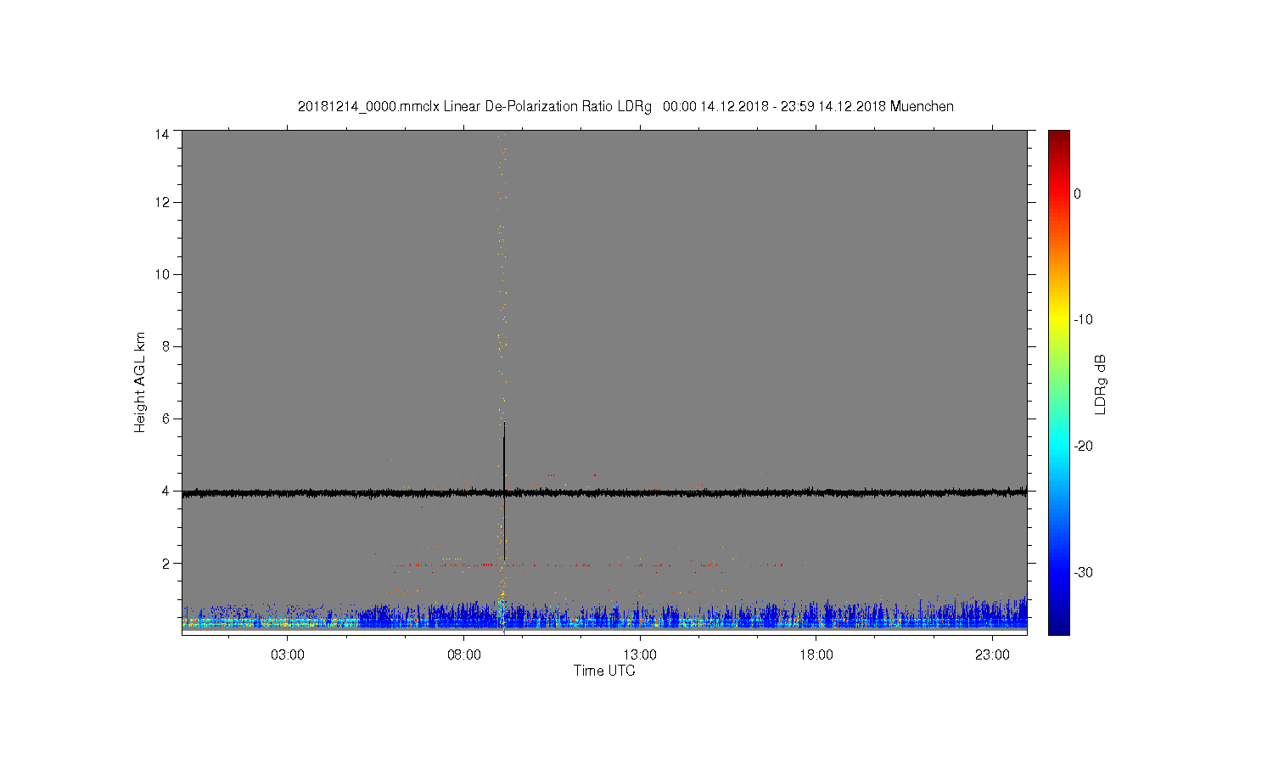Viewport: 1273px width, 764px height.
Task: Click the height tick label 10
Action: [x=161, y=274]
